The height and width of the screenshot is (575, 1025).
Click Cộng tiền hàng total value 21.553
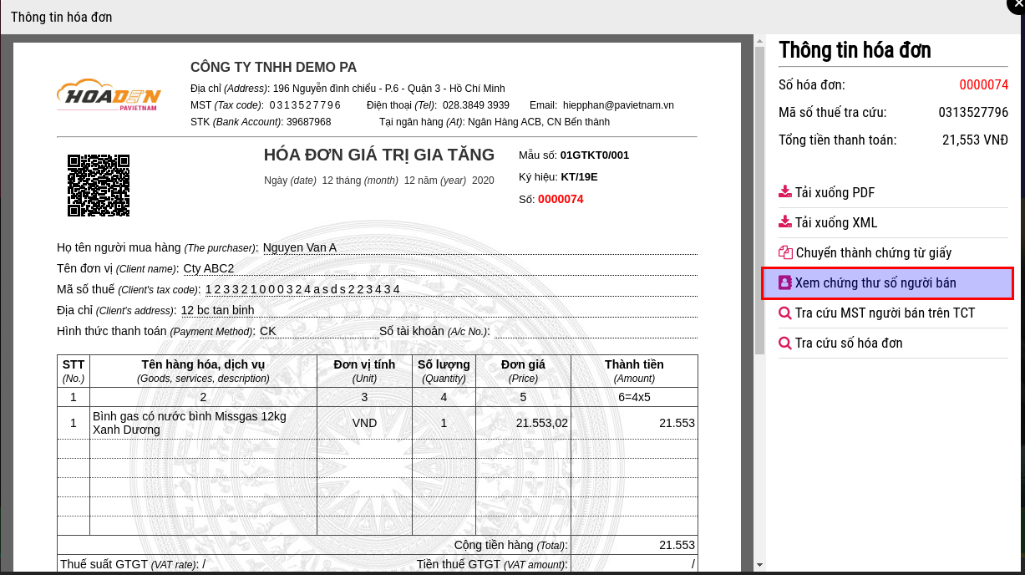[x=677, y=545]
